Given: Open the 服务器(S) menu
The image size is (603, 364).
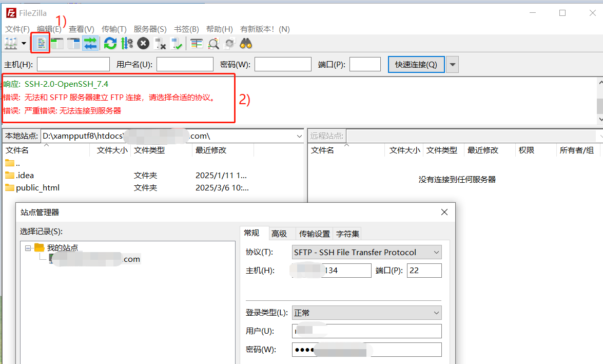Looking at the screenshot, I should 150,29.
